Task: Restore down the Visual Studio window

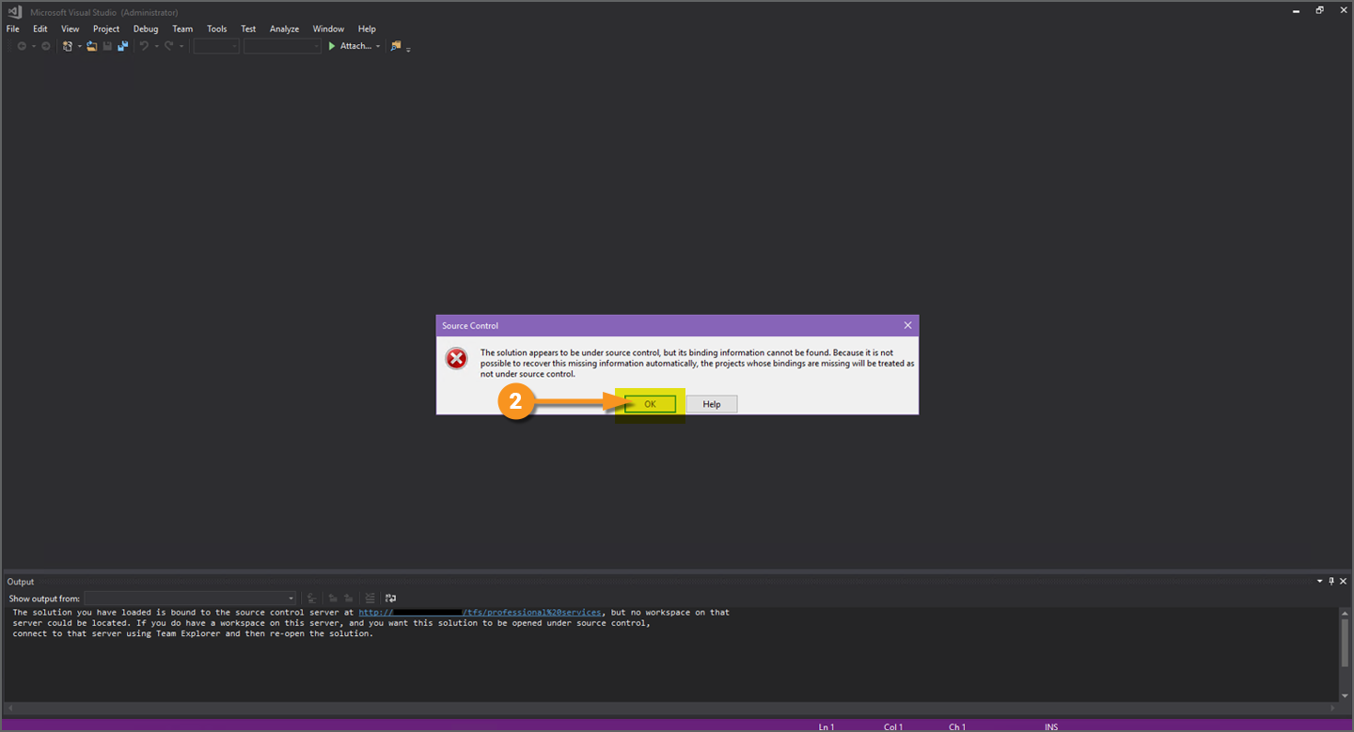Action: click(x=1320, y=10)
